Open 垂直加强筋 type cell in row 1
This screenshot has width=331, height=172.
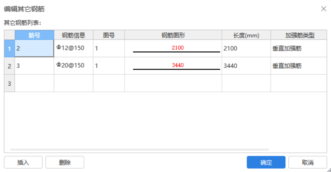pyautogui.click(x=299, y=48)
